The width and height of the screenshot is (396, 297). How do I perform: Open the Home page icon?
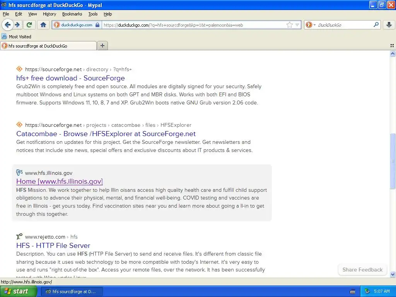[x=43, y=25]
